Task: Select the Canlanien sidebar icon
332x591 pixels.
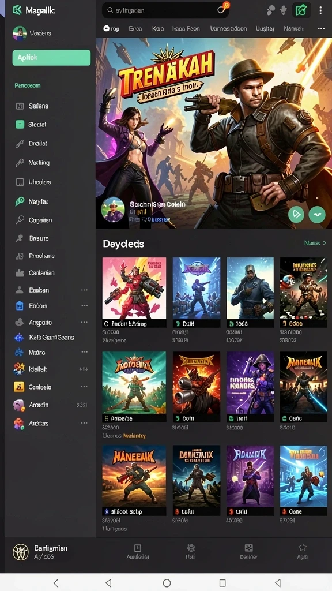Action: (20, 273)
